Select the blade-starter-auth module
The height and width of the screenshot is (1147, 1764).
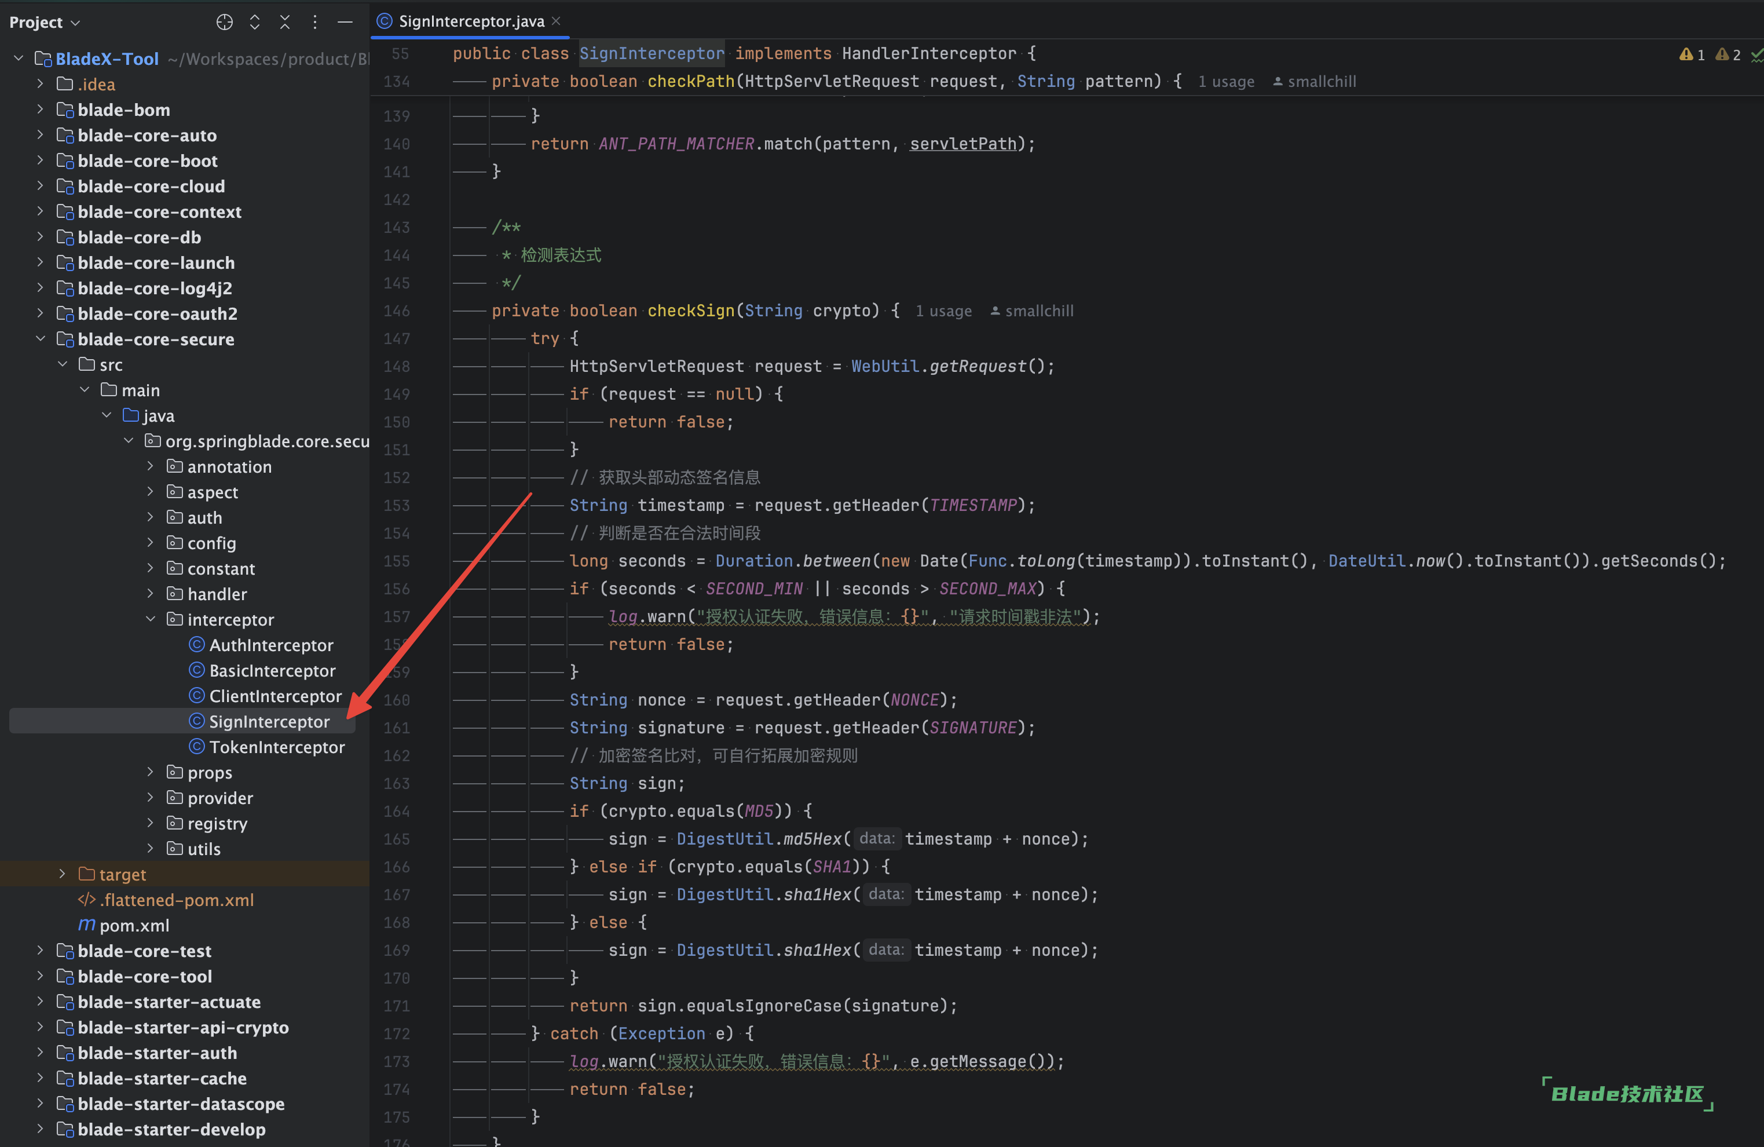pos(157,1053)
